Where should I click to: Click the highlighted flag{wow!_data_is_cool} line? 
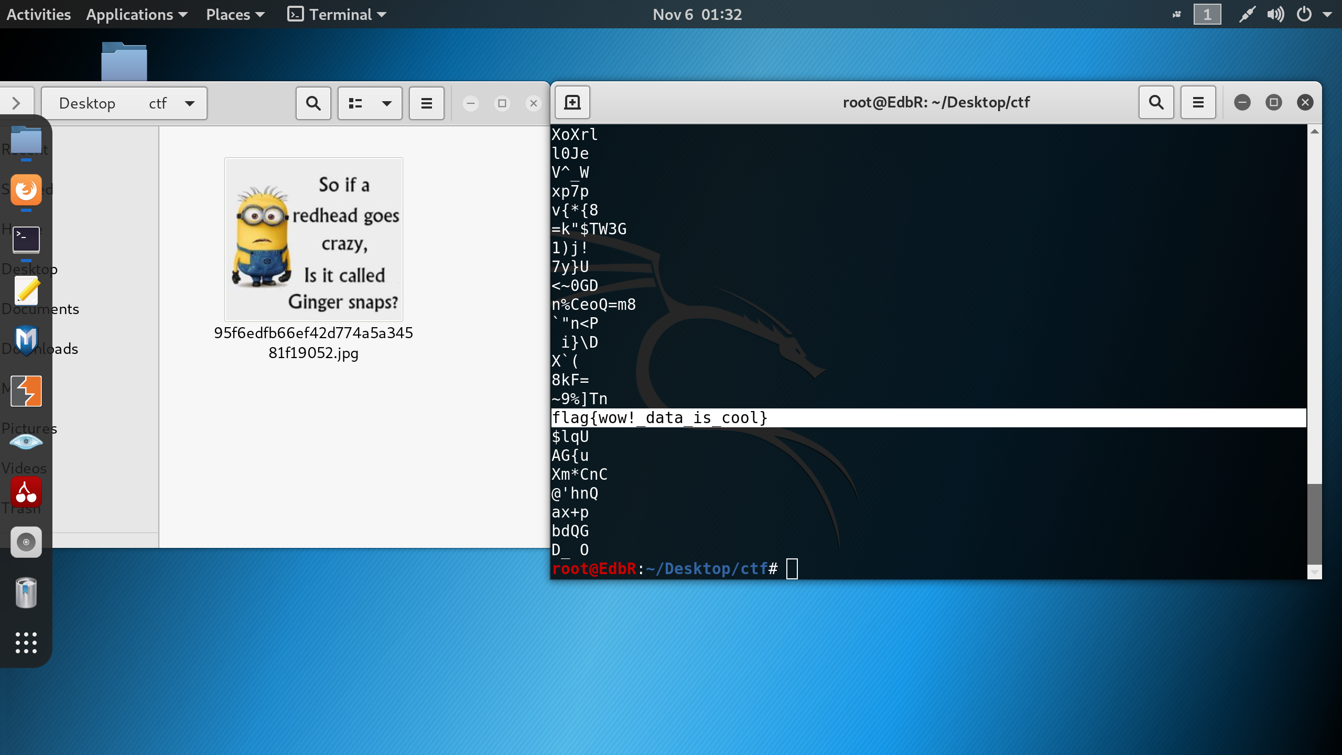coord(928,418)
